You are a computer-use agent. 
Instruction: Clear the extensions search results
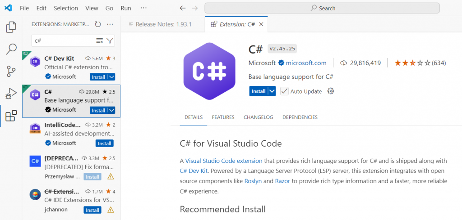(x=100, y=40)
